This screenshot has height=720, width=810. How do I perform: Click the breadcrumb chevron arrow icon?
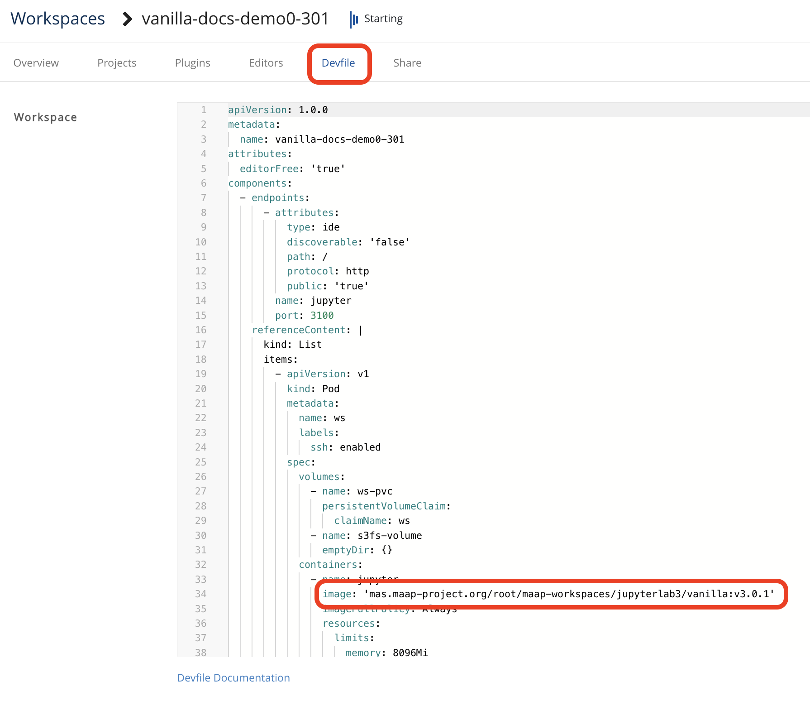[x=128, y=19]
